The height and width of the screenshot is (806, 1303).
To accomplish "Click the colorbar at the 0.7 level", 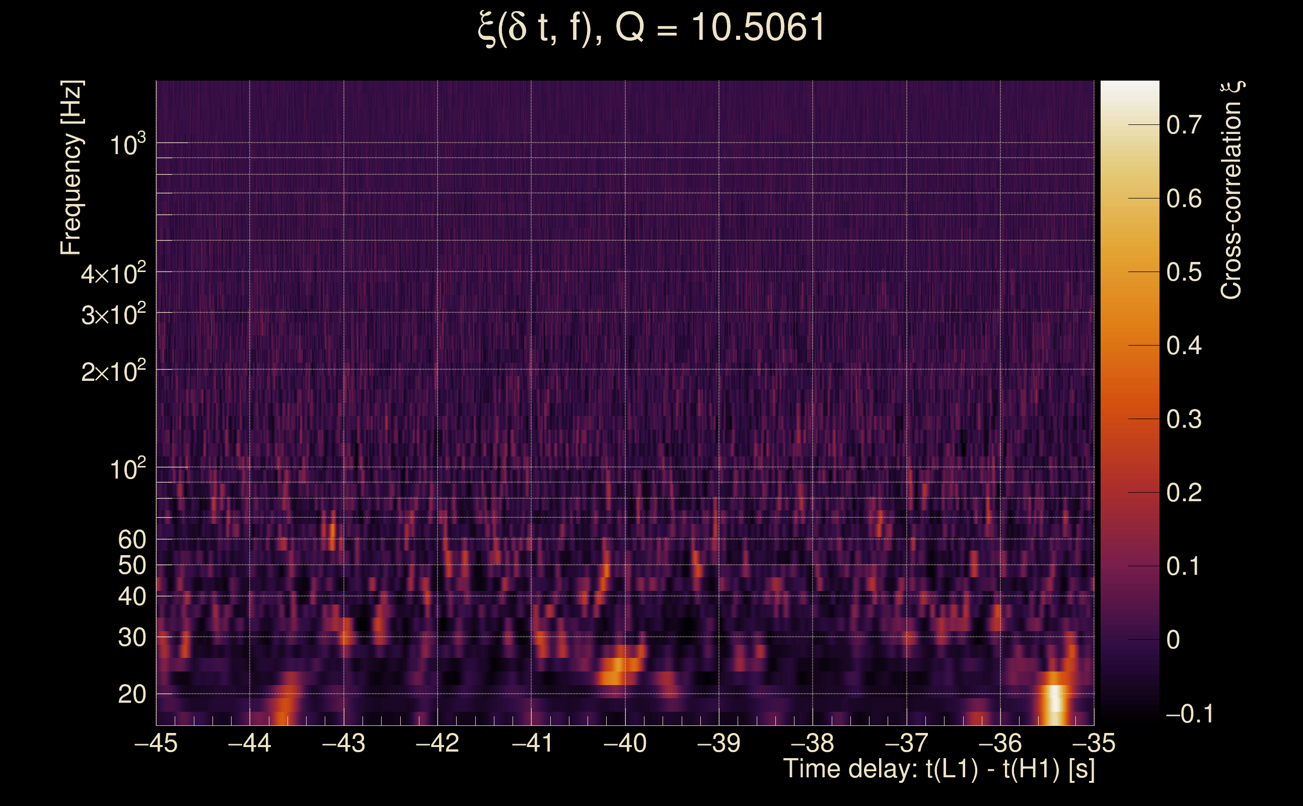I will coord(1129,125).
